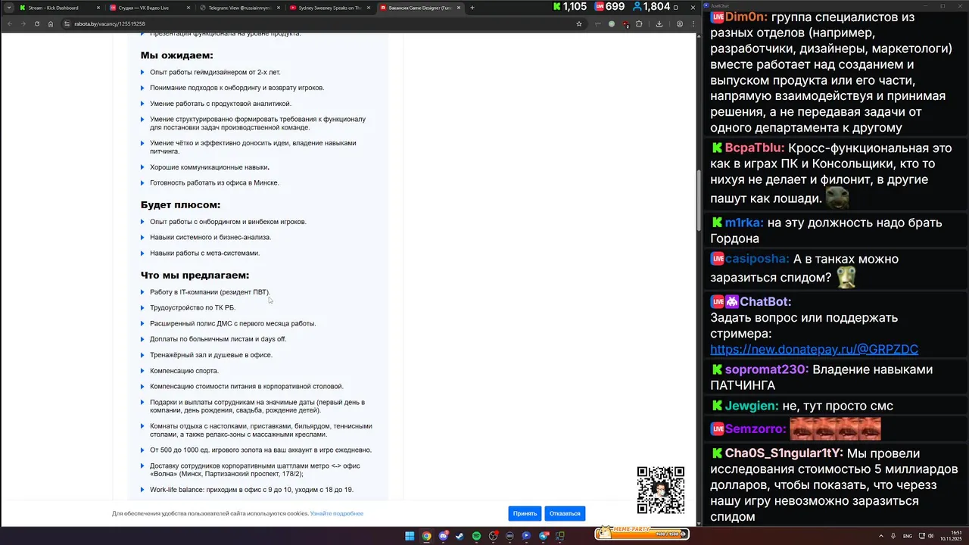The image size is (969, 545).
Task: Open a new browser tab with plus button
Action: pyautogui.click(x=472, y=8)
